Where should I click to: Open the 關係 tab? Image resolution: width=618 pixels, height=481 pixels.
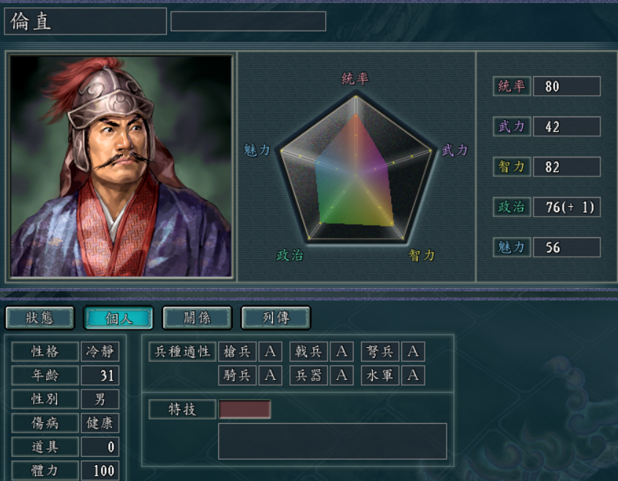[197, 318]
